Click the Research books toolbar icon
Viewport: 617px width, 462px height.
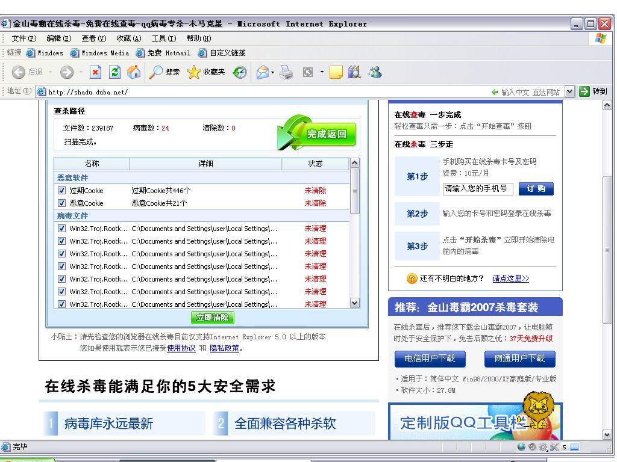(354, 72)
